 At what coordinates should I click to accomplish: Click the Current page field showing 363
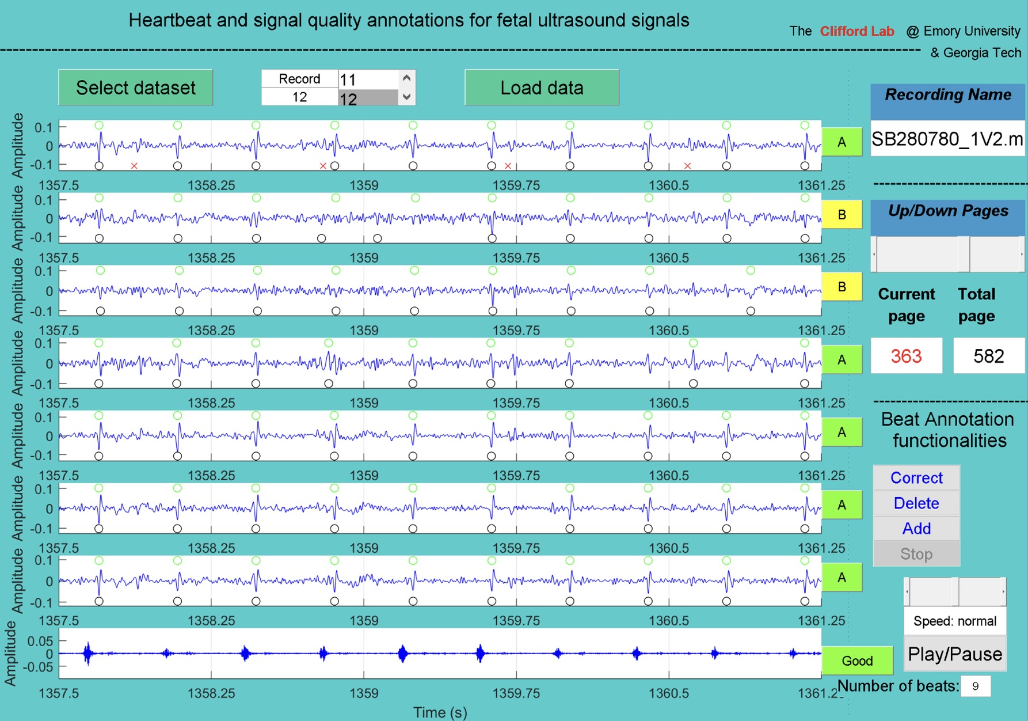click(906, 356)
